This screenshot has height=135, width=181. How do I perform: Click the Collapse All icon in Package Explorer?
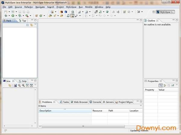[27, 25]
